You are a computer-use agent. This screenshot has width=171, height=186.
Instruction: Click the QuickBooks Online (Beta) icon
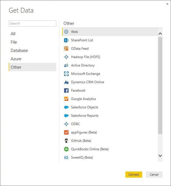[x=66, y=149]
